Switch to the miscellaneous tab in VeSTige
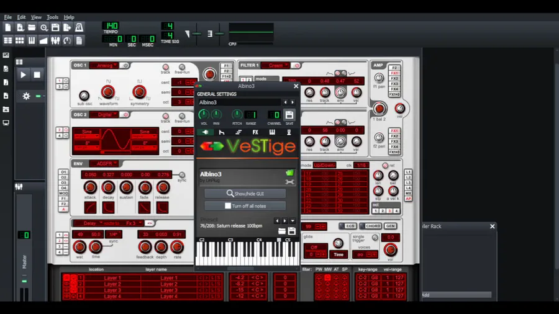559x314 pixels. point(289,132)
